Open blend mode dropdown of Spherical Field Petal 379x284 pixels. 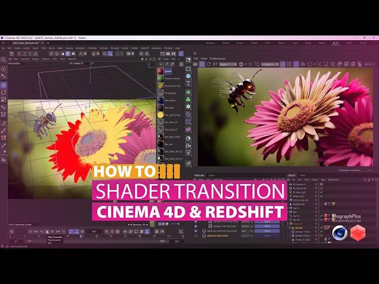(247, 231)
